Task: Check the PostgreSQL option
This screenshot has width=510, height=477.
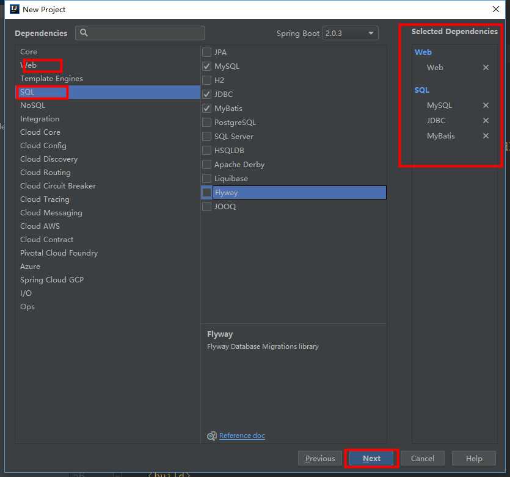Action: pyautogui.click(x=206, y=122)
